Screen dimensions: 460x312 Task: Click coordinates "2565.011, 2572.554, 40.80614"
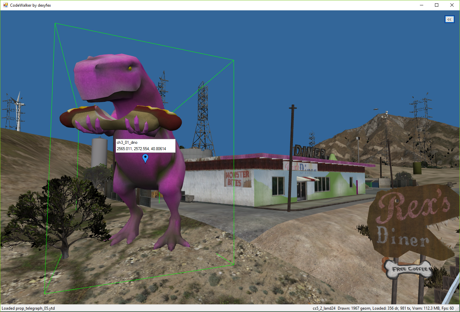(141, 149)
